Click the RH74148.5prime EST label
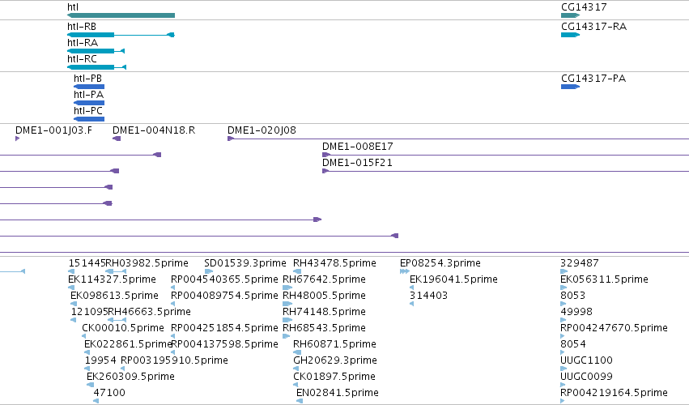This screenshot has width=689, height=405. pyautogui.click(x=324, y=312)
